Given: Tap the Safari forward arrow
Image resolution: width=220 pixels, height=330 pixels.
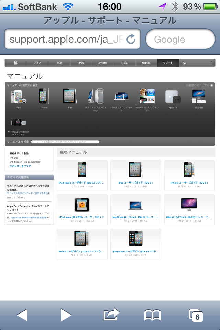Looking at the screenshot, I should point(66,315).
